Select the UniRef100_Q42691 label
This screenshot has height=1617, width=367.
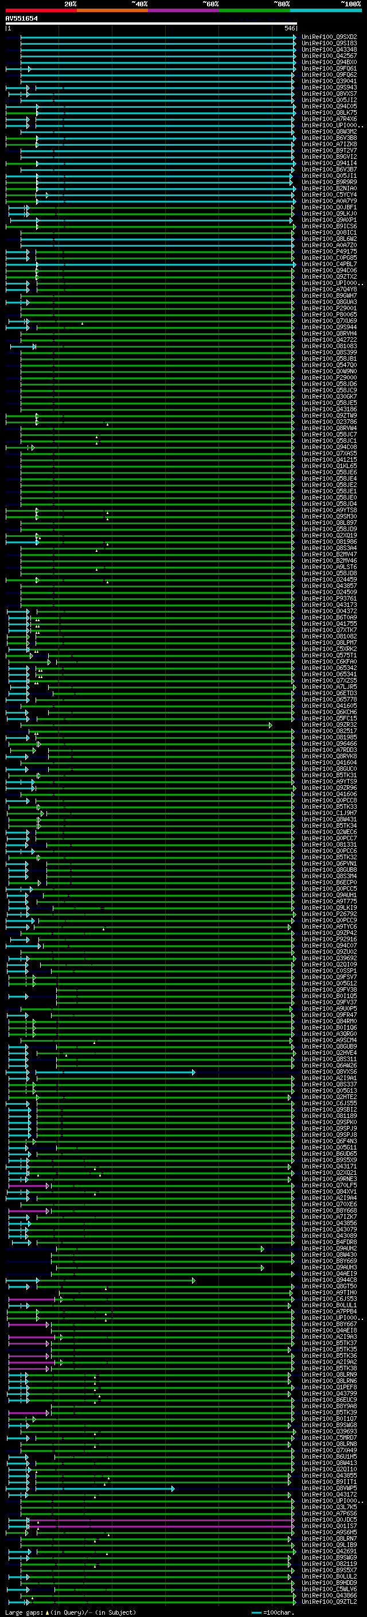tap(329, 1552)
